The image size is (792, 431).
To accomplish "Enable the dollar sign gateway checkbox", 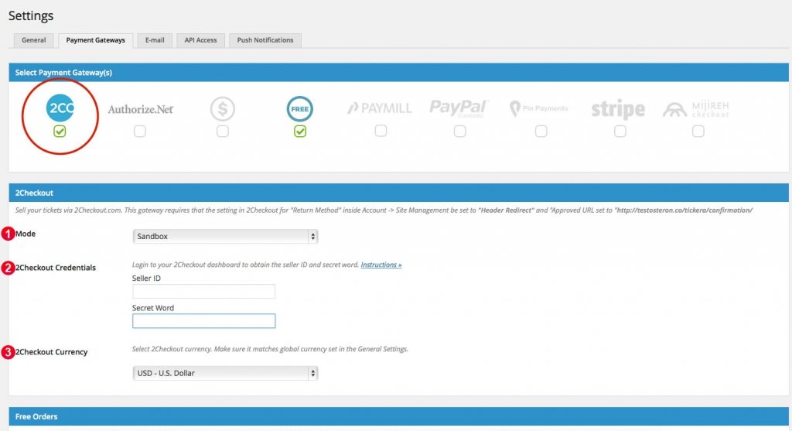I will point(222,132).
